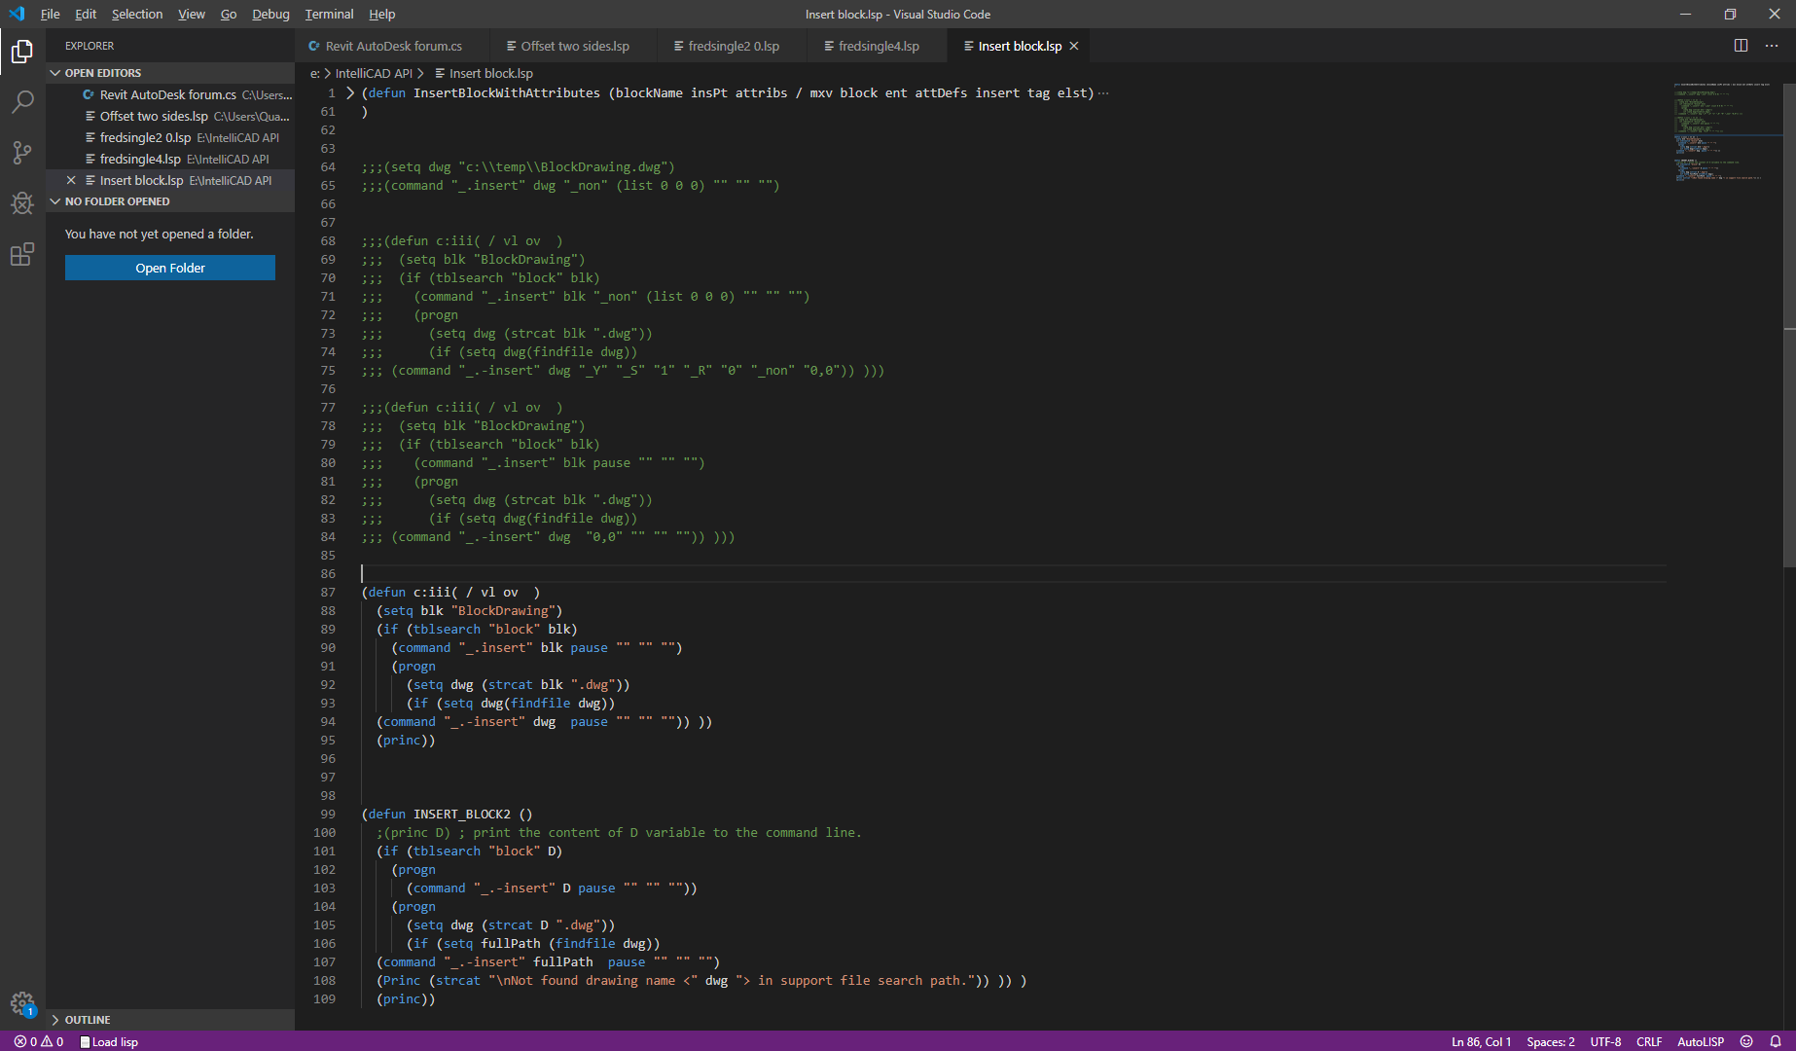Switch to the fredsingle2 0.lsp tab
Screen dimensions: 1796x1051
pos(734,46)
